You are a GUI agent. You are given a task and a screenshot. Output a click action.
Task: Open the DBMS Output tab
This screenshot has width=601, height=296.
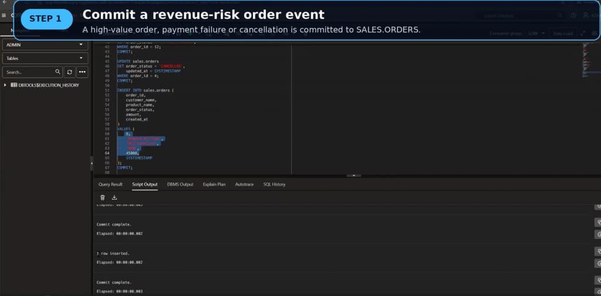pyautogui.click(x=180, y=184)
